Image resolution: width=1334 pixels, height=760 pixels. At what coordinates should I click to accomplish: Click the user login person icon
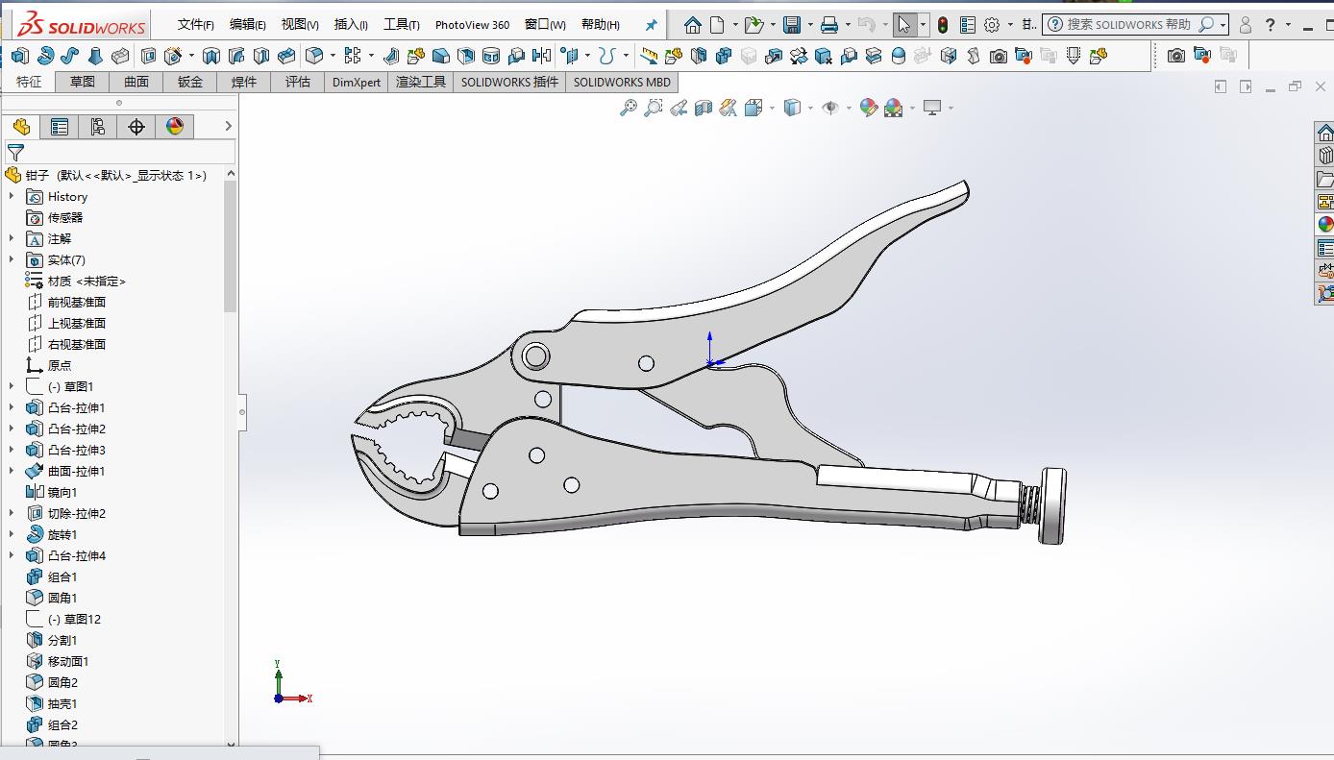pos(1246,25)
